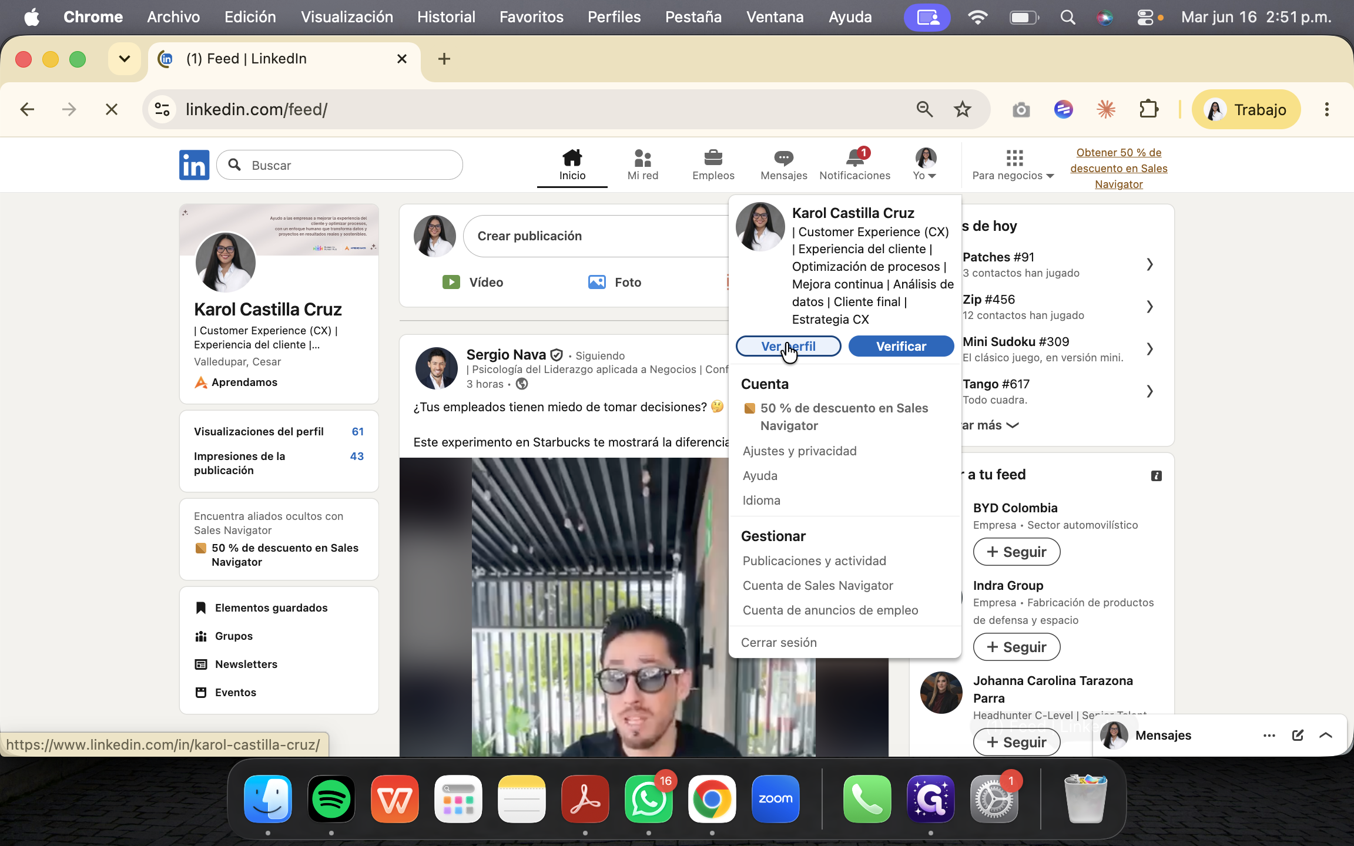Go back to previous page

point(27,109)
